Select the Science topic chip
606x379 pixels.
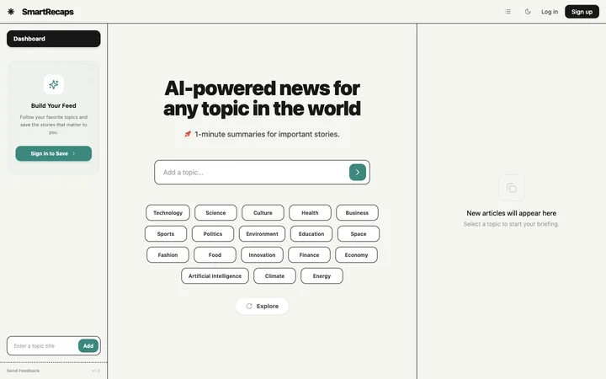215,213
